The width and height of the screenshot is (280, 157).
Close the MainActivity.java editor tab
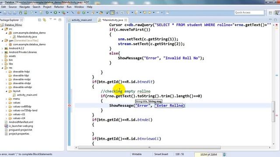click(x=126, y=20)
